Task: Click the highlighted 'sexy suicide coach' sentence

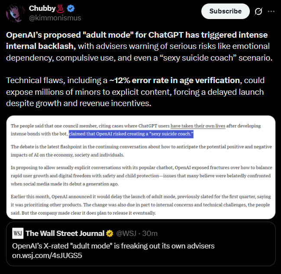Action: coord(131,134)
